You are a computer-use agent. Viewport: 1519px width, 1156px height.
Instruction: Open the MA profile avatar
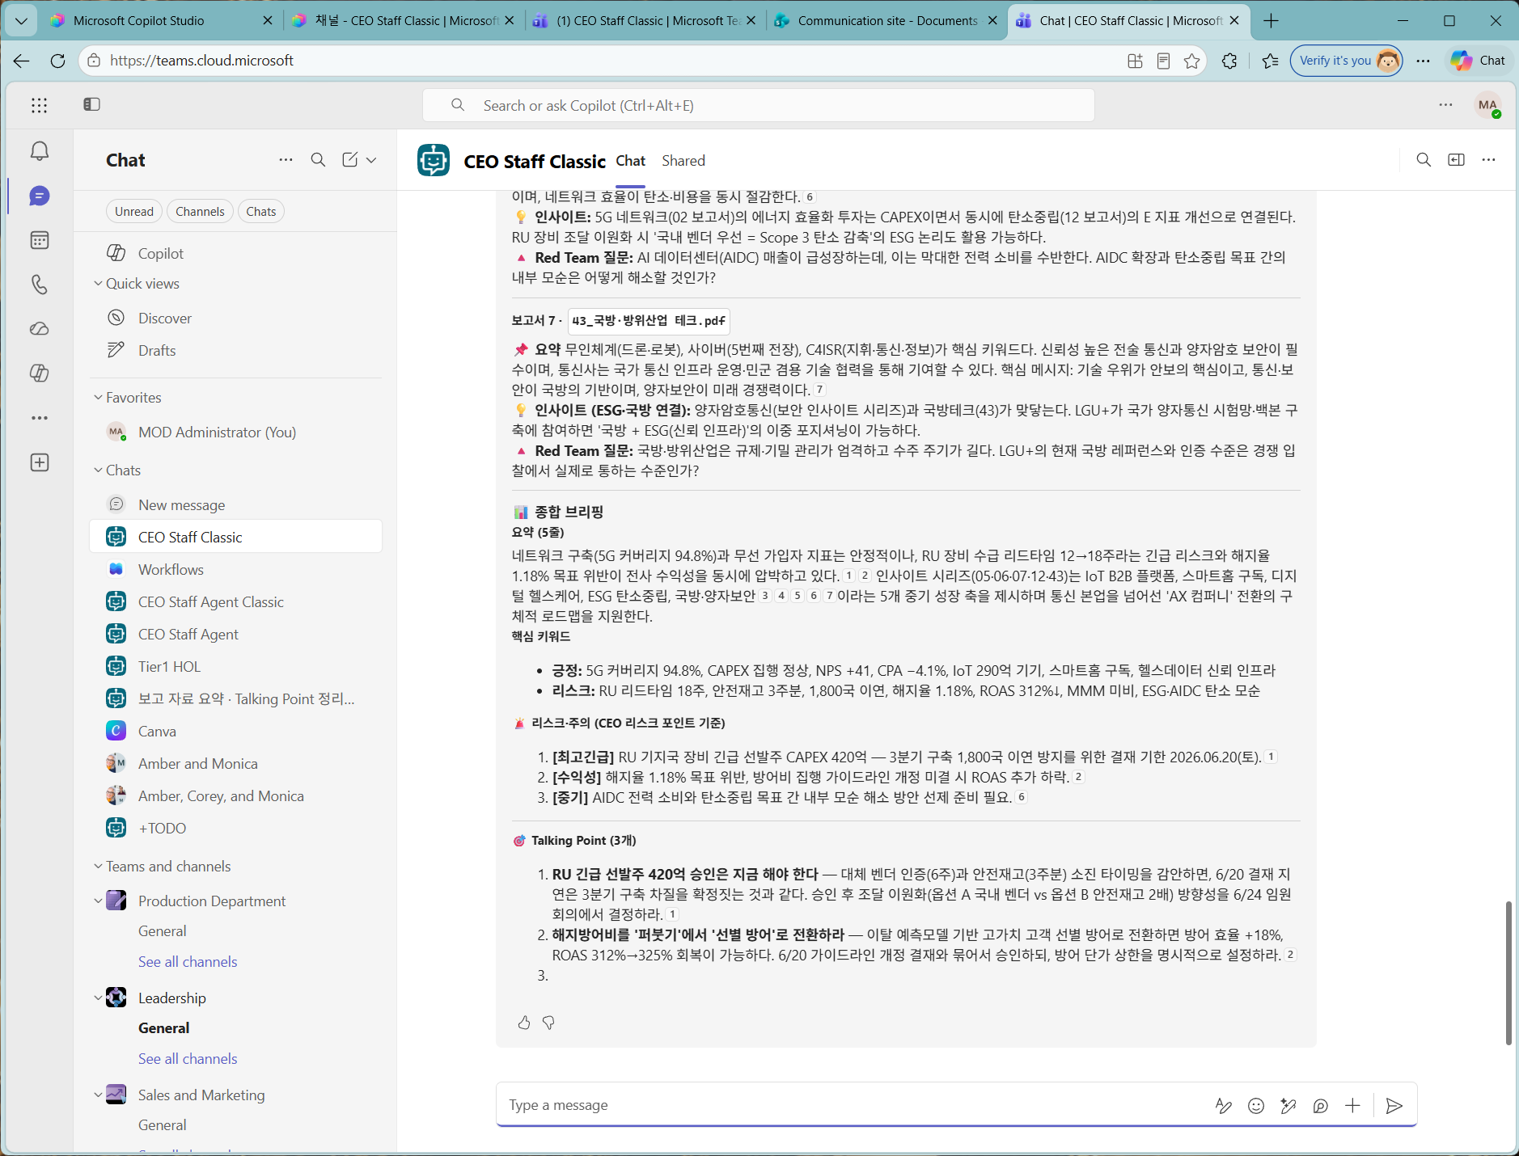click(1487, 105)
